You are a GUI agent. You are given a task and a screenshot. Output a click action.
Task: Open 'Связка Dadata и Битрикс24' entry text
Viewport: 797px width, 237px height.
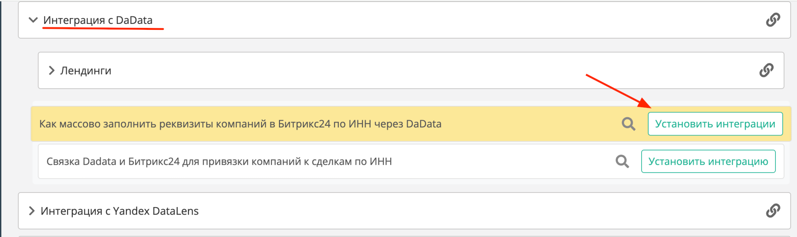tap(219, 161)
